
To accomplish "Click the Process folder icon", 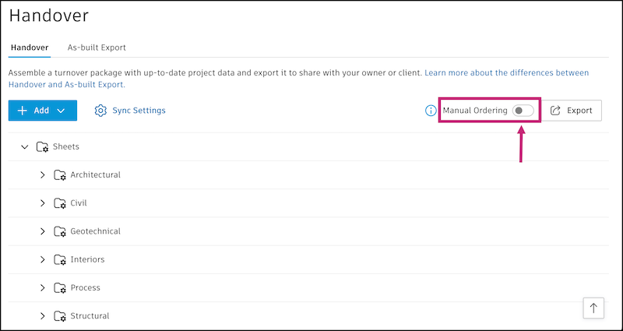I will pyautogui.click(x=61, y=288).
